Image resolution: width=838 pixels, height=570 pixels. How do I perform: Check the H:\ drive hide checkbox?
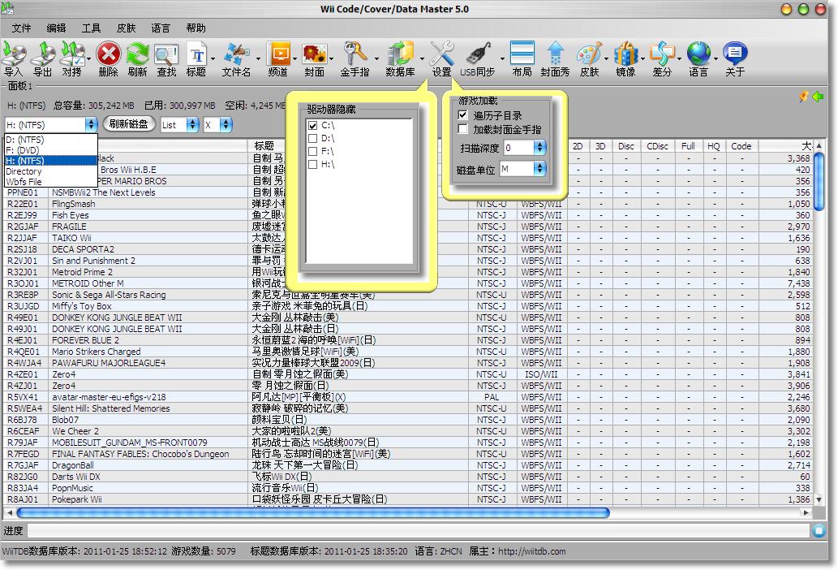(312, 164)
